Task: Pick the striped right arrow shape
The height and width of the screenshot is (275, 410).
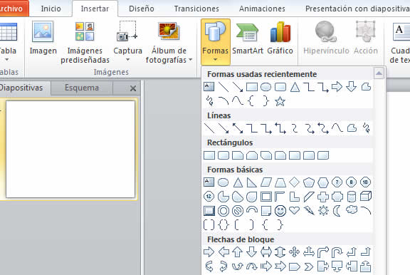Action: coord(266,266)
